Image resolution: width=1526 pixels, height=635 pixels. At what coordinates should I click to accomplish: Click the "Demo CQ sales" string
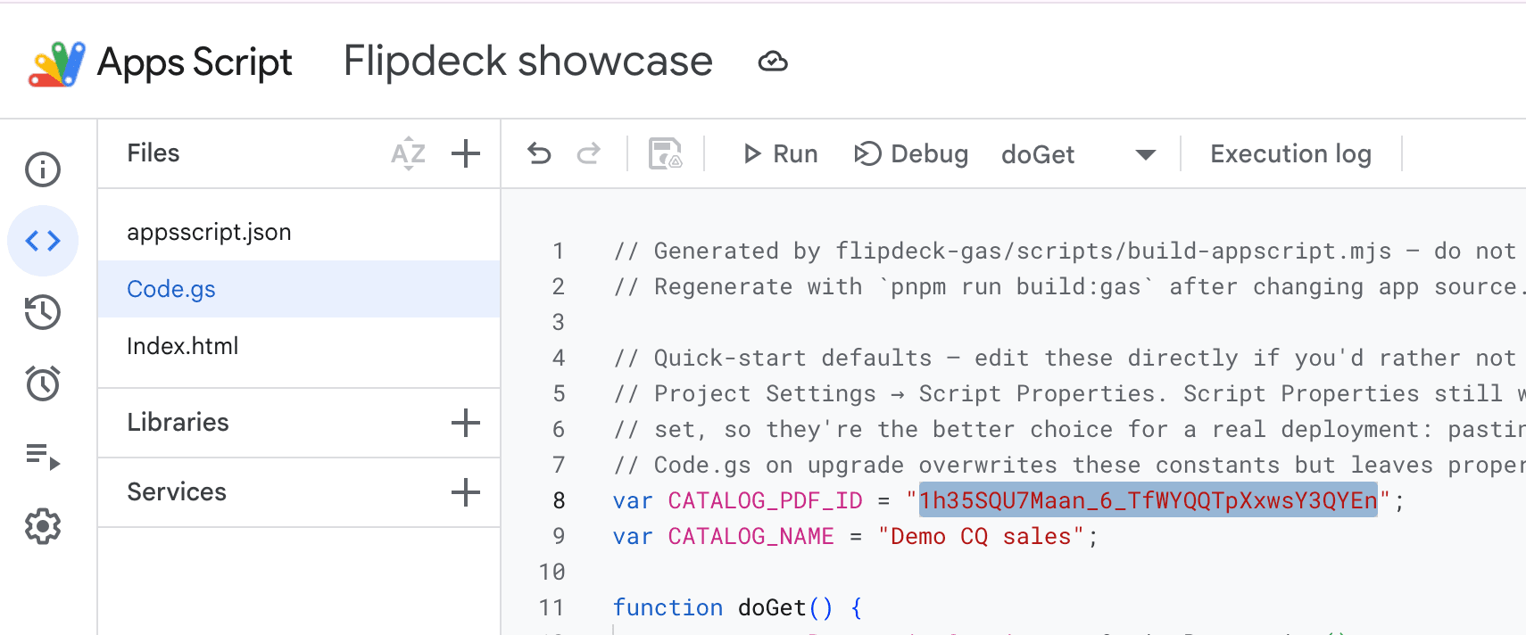click(x=981, y=536)
